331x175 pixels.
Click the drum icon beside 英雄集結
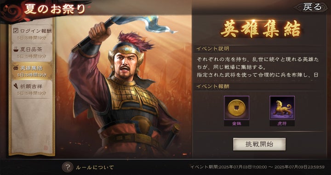[x=16, y=68]
